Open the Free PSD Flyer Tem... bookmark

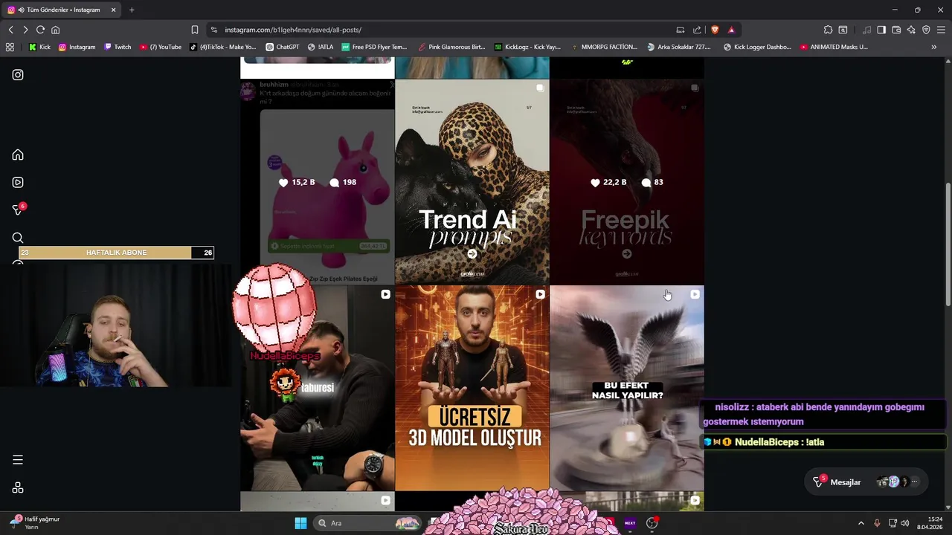pos(374,47)
